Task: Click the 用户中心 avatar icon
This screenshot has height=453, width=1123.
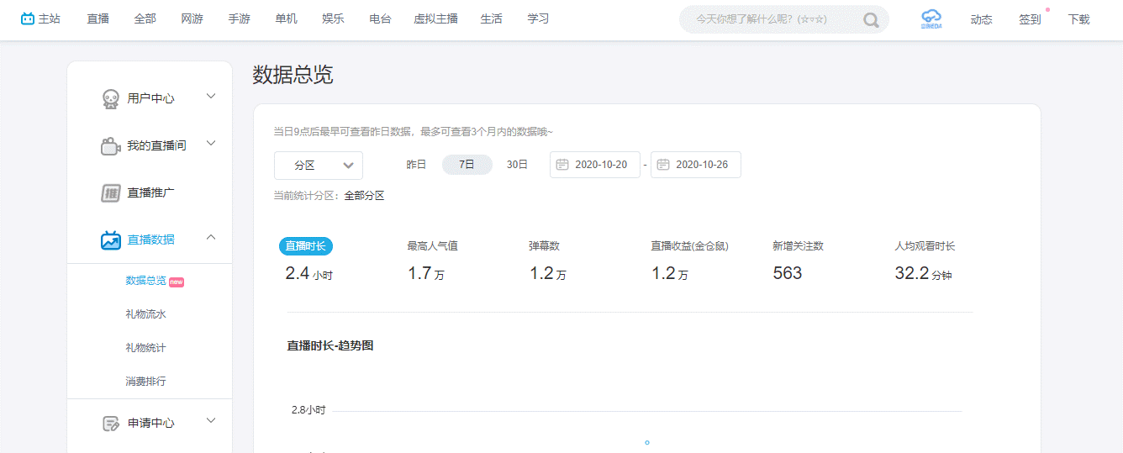Action: (110, 98)
